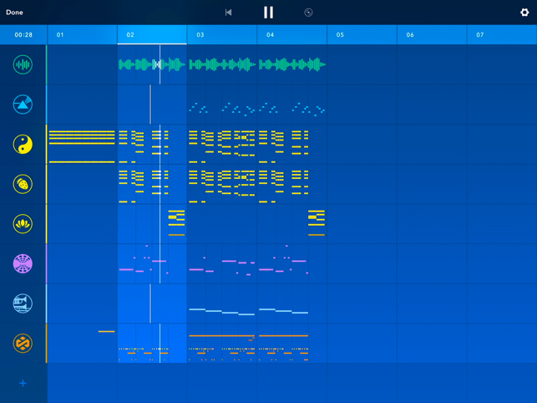
Task: Select the orange drum kit track icon
Action: click(23, 343)
